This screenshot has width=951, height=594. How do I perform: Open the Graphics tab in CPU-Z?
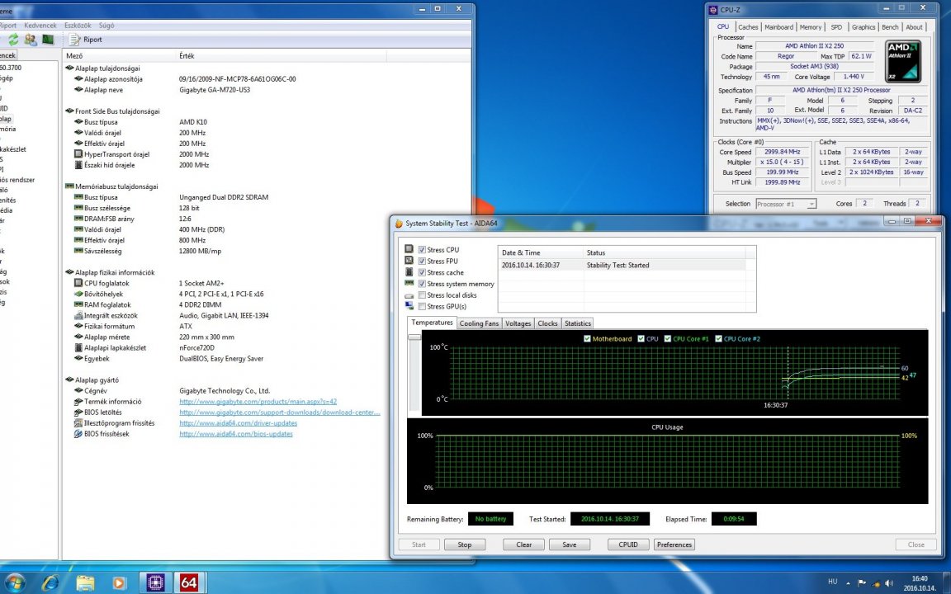click(863, 27)
